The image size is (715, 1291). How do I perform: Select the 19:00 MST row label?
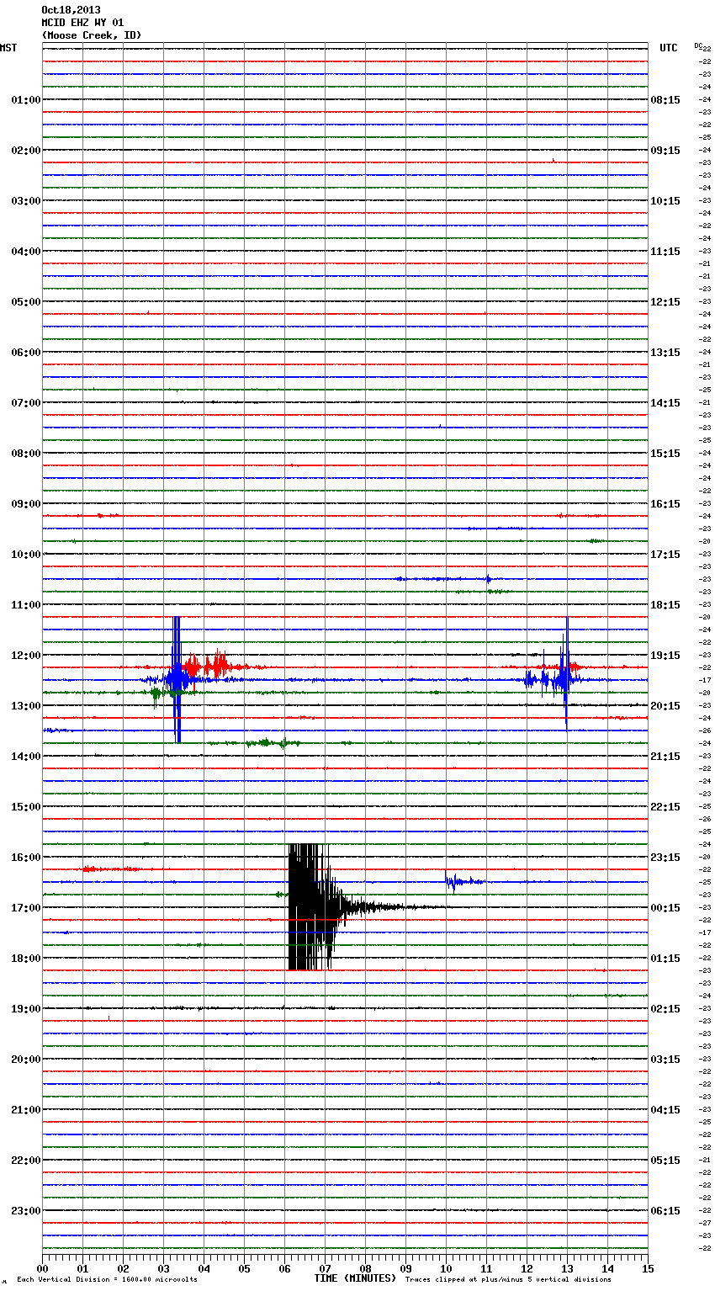tap(25, 1009)
